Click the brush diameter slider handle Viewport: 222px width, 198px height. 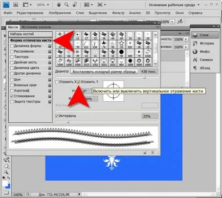coord(144,77)
